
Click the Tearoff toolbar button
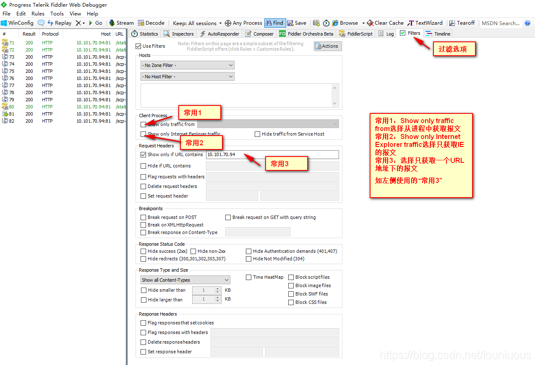(462, 23)
